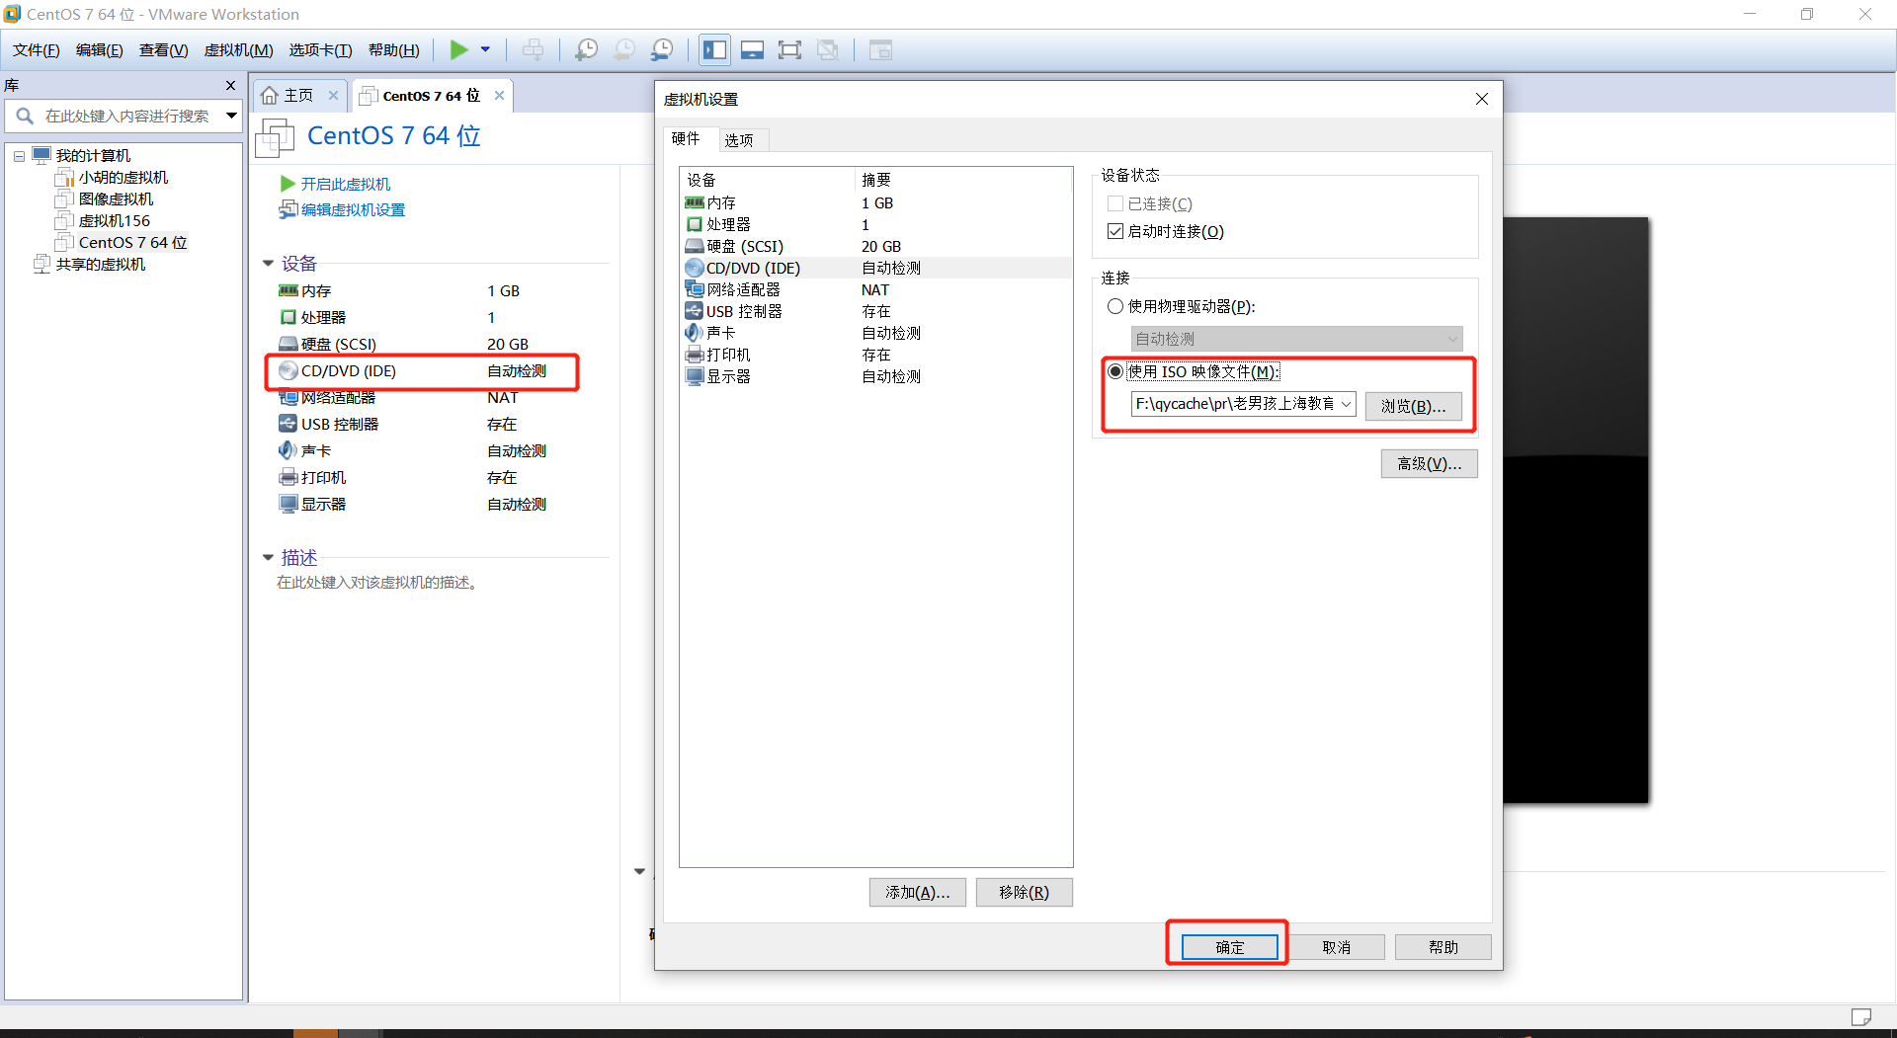Click the 确定 button
1897x1038 pixels.
[x=1230, y=947]
